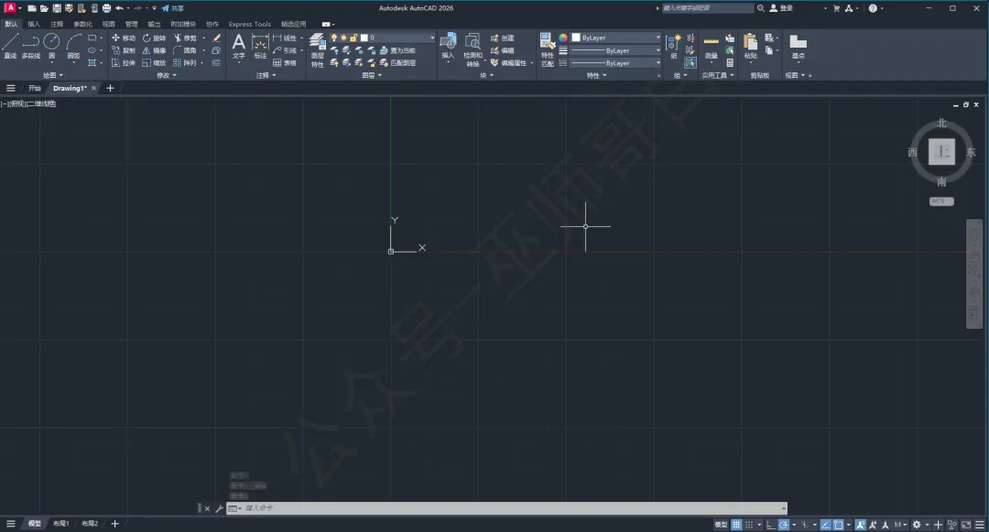Toggle 2D object snap in status bar
This screenshot has width=989, height=532.
(x=838, y=525)
